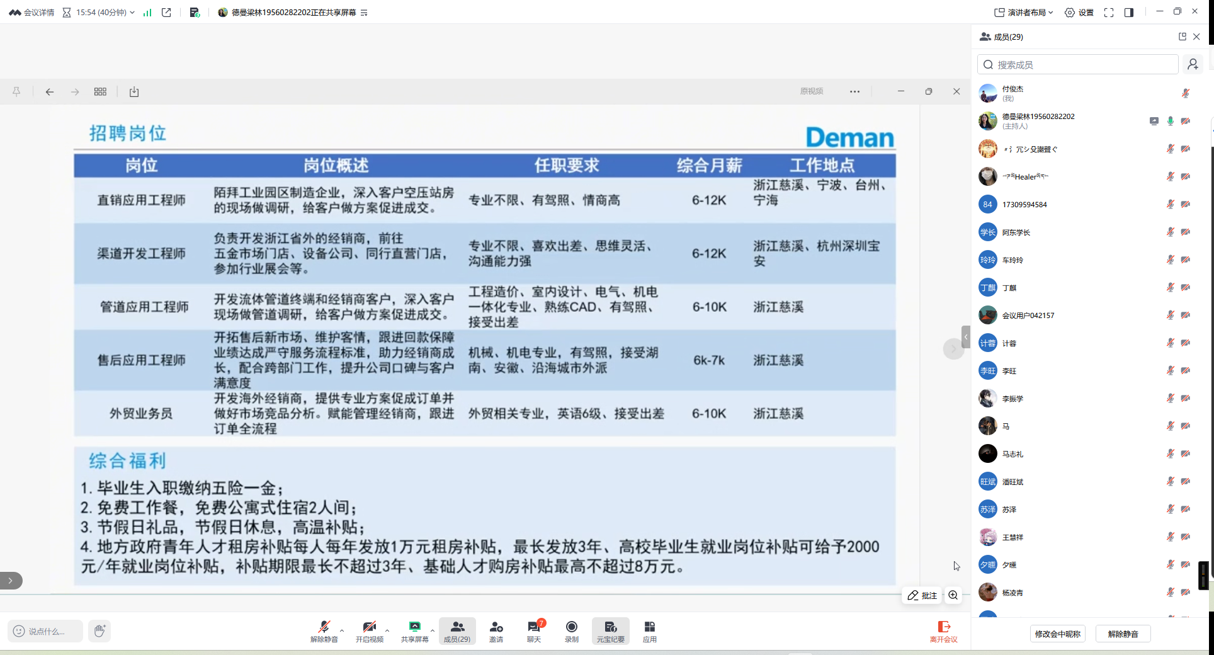Toggle mic icon for member 17309594584
Image resolution: width=1214 pixels, height=655 pixels.
click(1171, 204)
